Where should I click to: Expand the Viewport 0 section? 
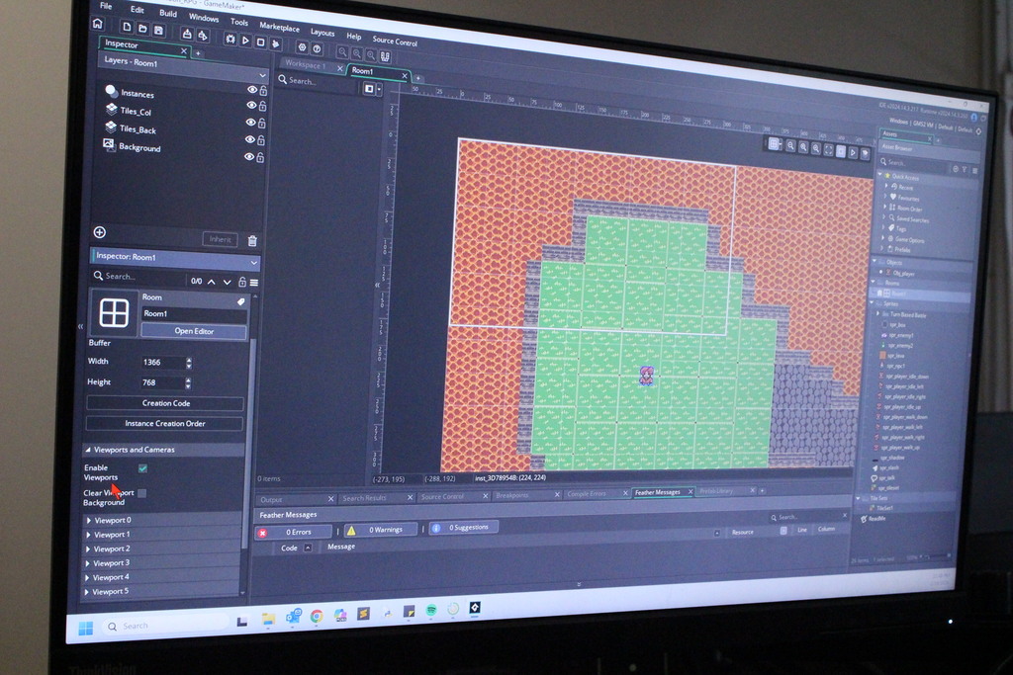[89, 520]
